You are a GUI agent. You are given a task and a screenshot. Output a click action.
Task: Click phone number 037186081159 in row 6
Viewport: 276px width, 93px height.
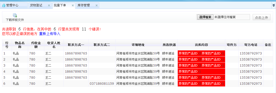(102, 83)
